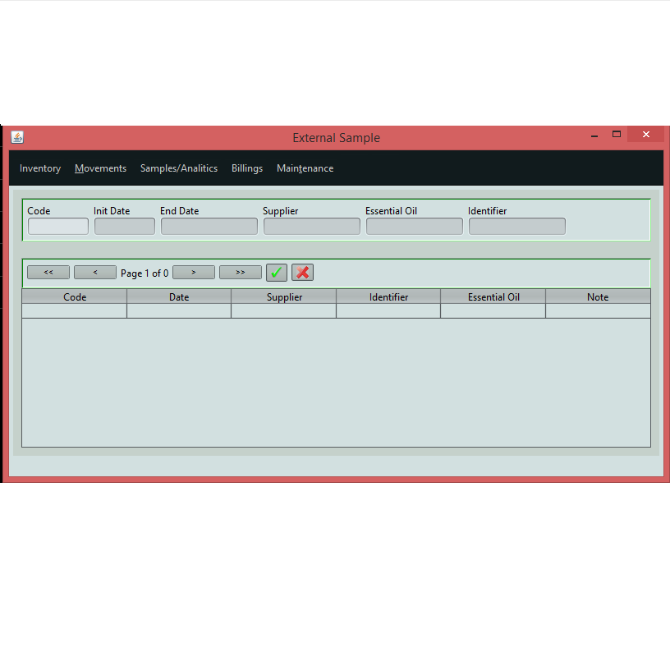Go to first page with << button

tap(48, 273)
